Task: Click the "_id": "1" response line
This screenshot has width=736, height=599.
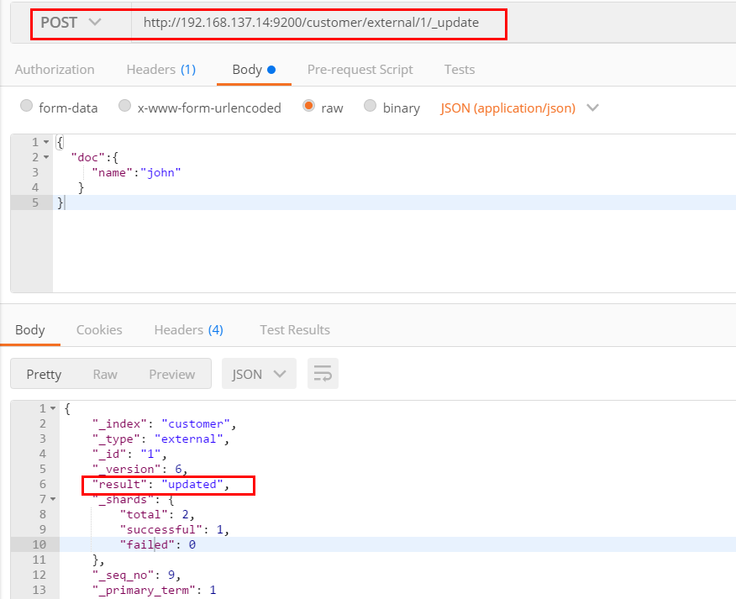Action: [x=129, y=454]
